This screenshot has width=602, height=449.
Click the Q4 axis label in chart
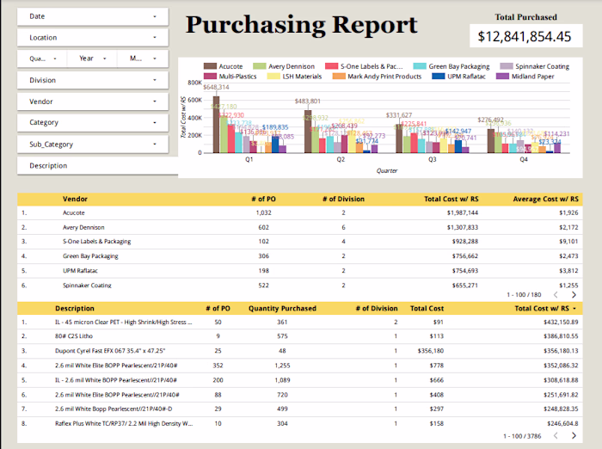pos(524,159)
